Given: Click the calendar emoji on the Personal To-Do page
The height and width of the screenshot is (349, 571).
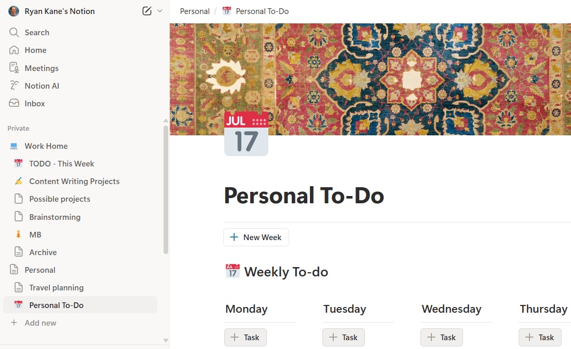Looking at the screenshot, I should coord(246,134).
